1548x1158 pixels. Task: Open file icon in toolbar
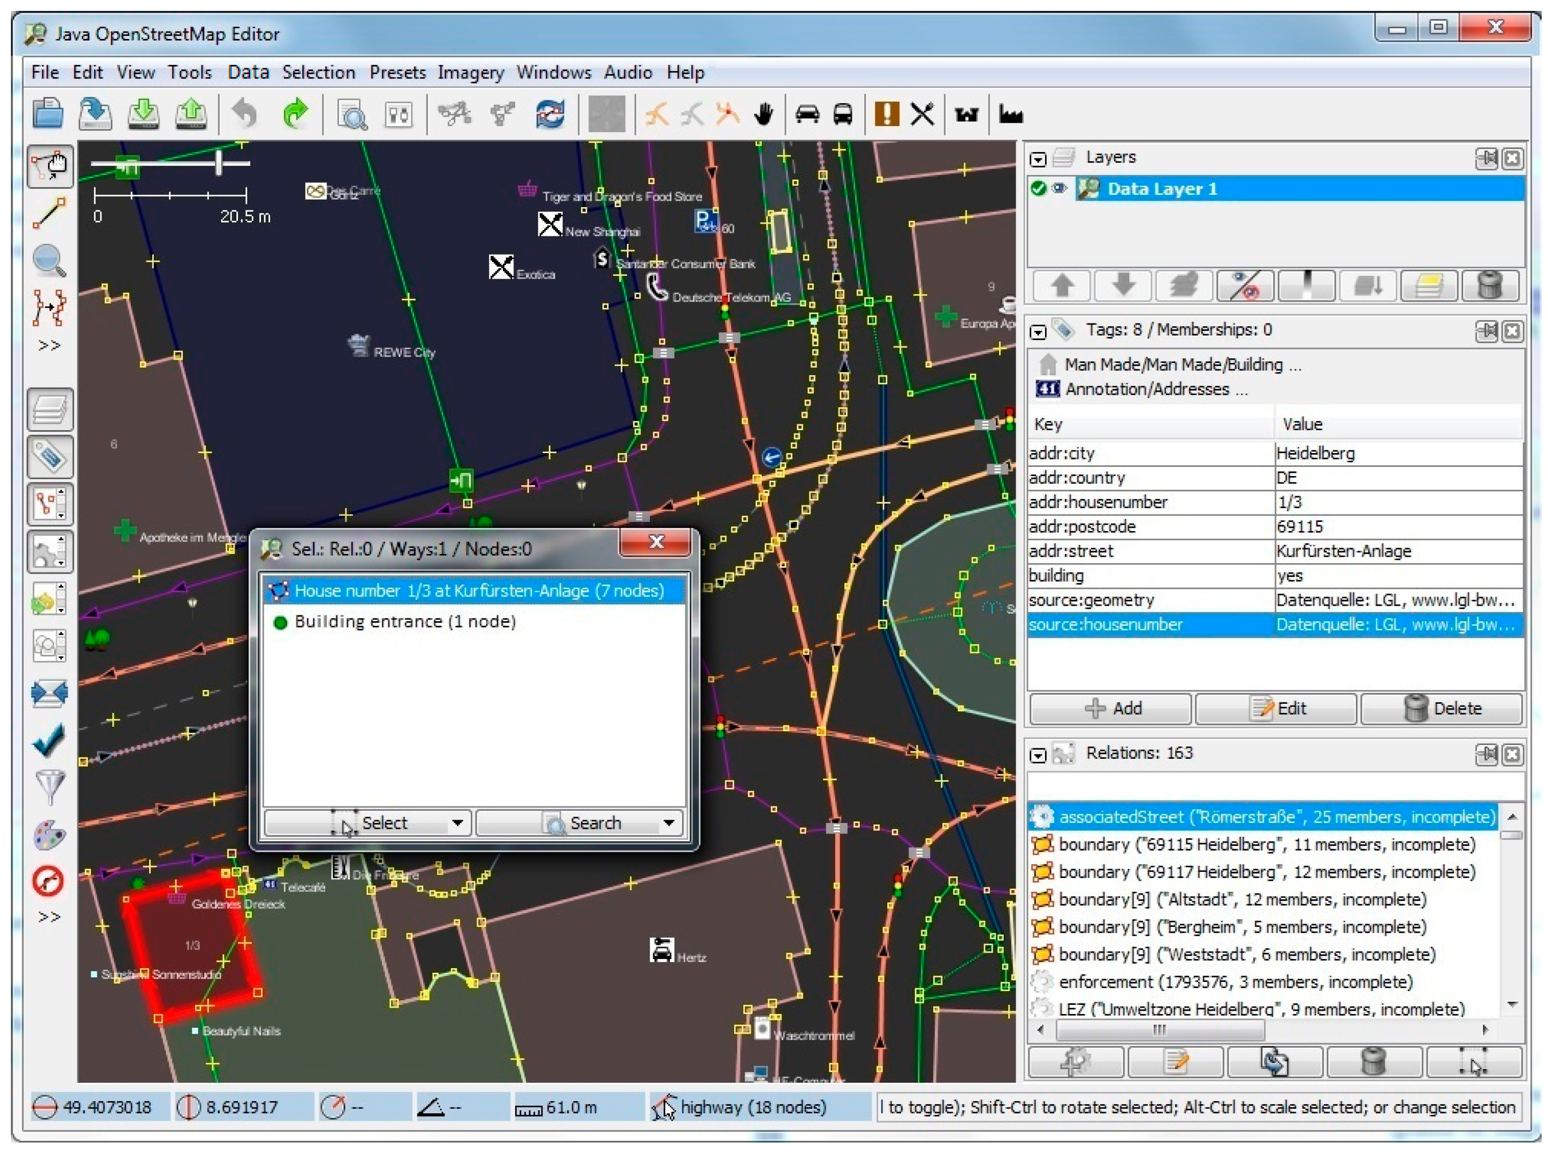click(48, 114)
